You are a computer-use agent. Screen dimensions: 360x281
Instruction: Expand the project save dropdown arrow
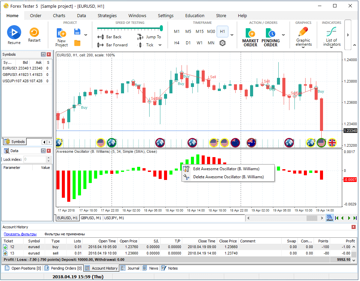[86, 35]
